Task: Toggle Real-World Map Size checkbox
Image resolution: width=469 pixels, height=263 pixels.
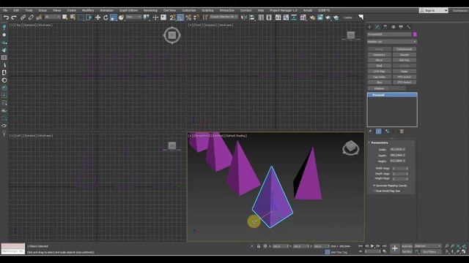Action: tap(374, 191)
